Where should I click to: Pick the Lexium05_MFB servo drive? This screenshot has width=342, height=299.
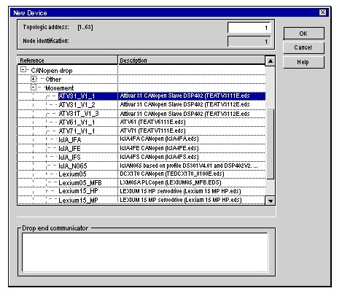[80, 183]
